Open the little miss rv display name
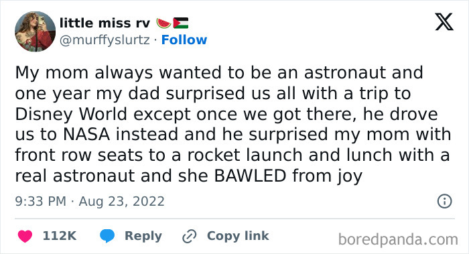 point(105,23)
